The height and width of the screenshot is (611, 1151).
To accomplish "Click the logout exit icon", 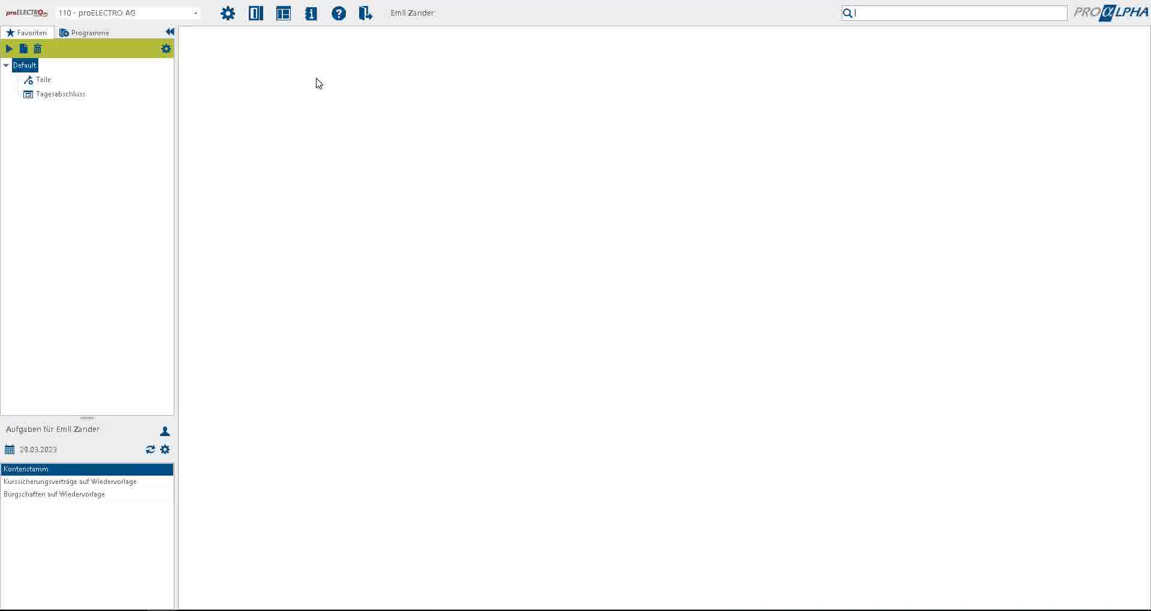I will coord(366,13).
